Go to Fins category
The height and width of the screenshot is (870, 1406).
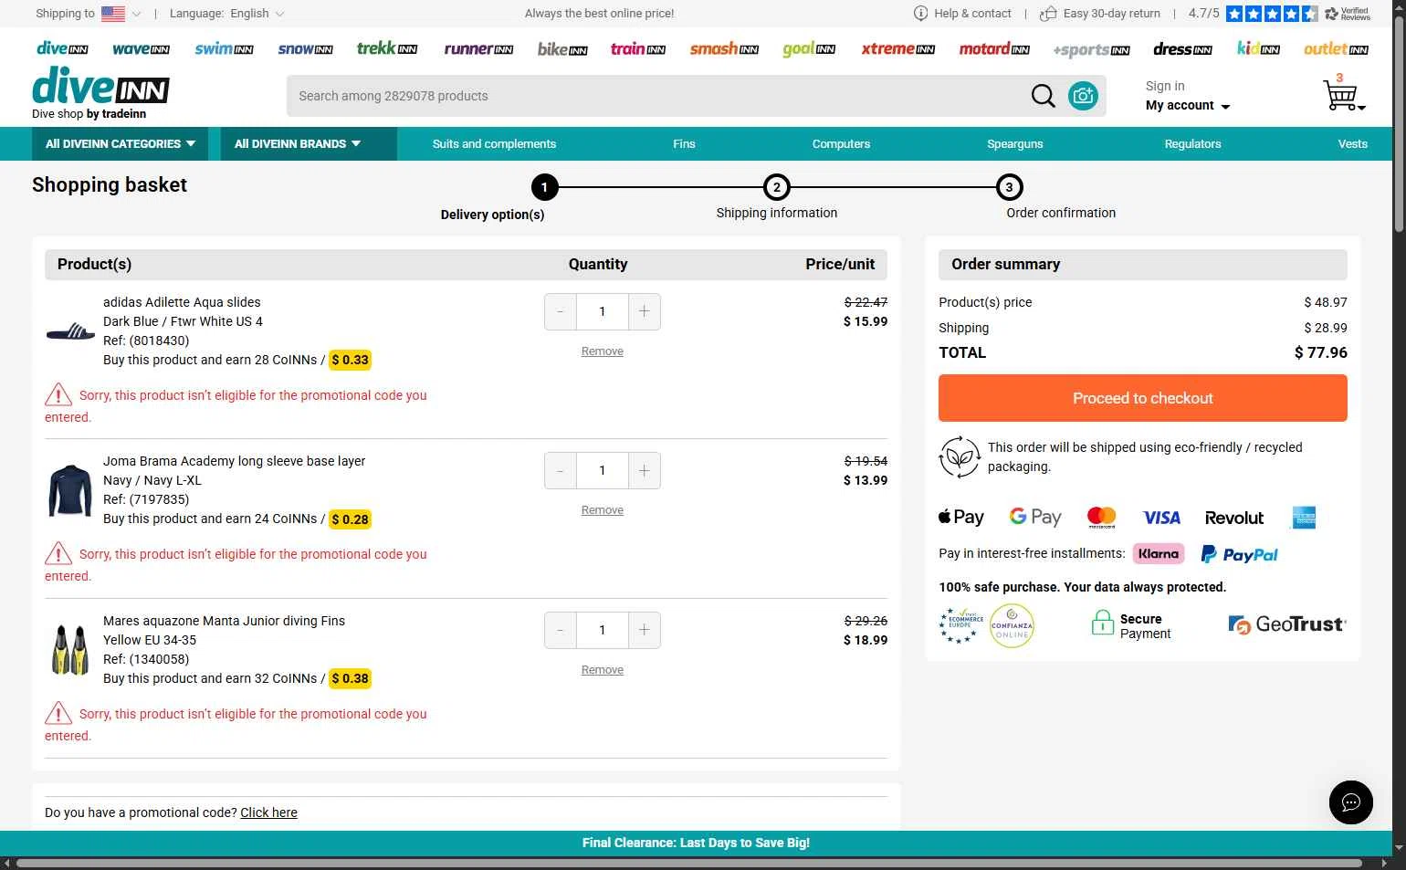pos(684,144)
